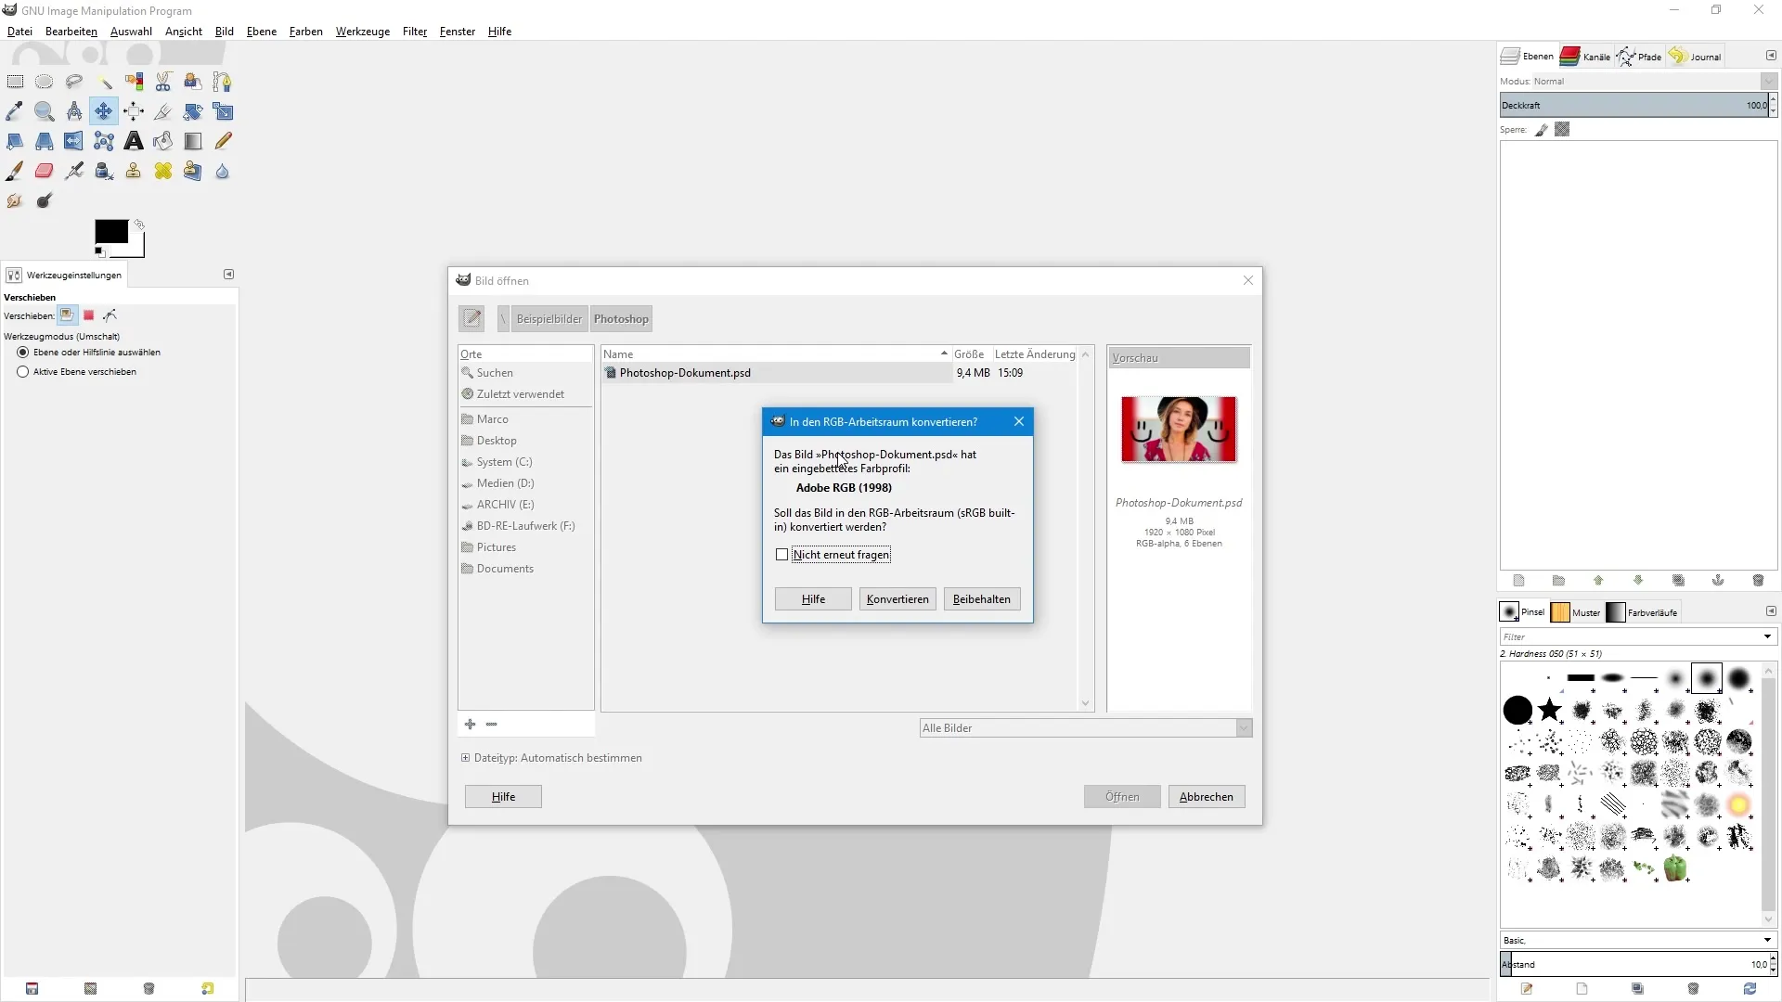Select the Airbrush tool
The width and height of the screenshot is (1782, 1002).
pyautogui.click(x=74, y=171)
